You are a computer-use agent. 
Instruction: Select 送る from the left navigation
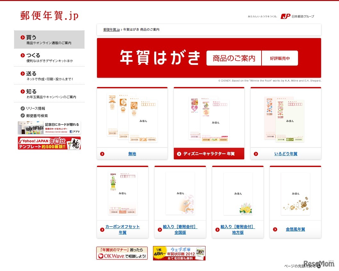(31, 73)
